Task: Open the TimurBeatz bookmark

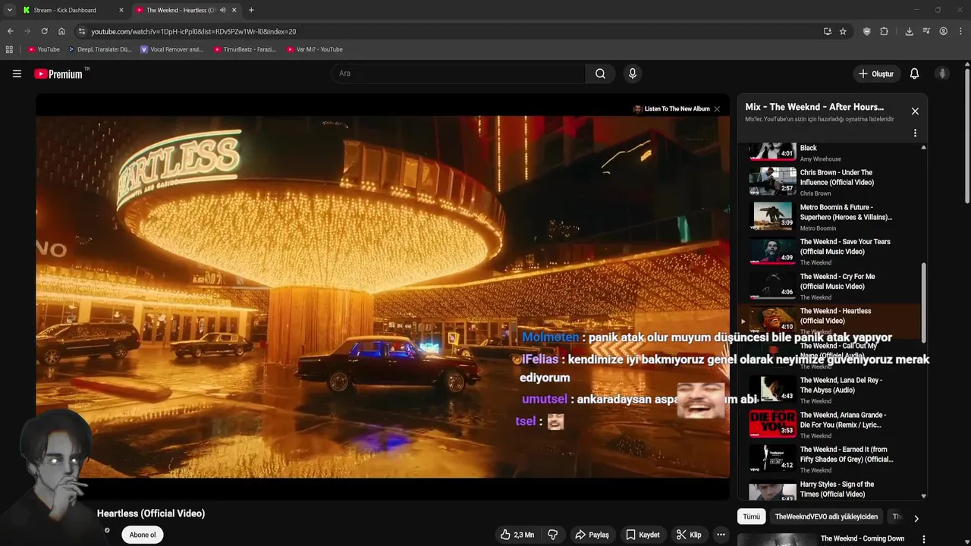Action: [244, 49]
